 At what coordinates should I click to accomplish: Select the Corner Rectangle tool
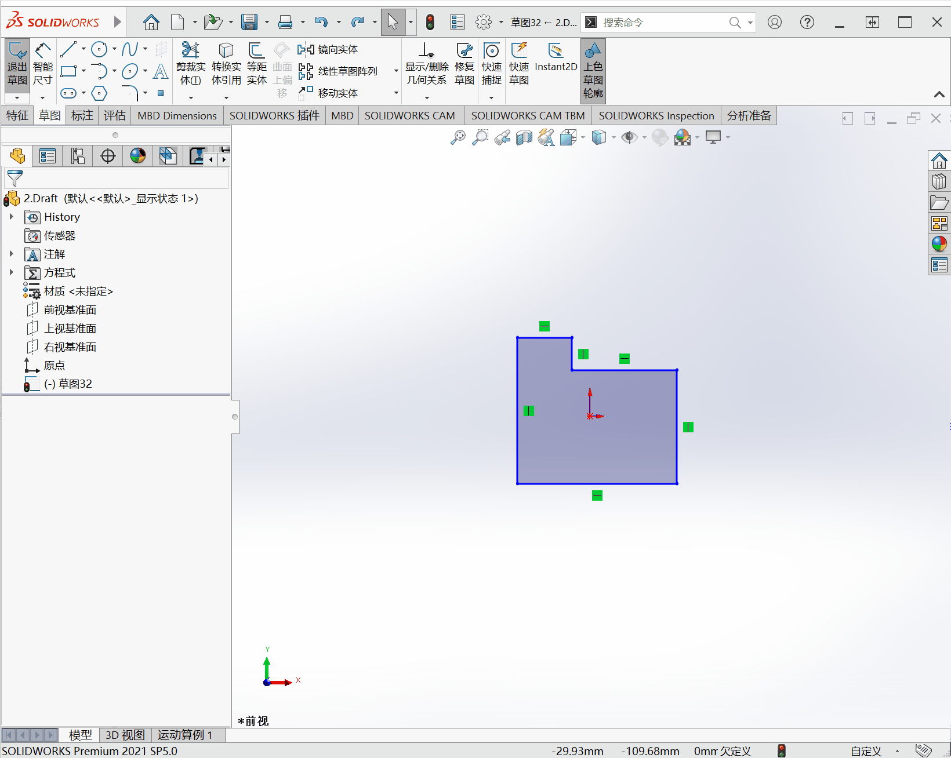coord(68,71)
